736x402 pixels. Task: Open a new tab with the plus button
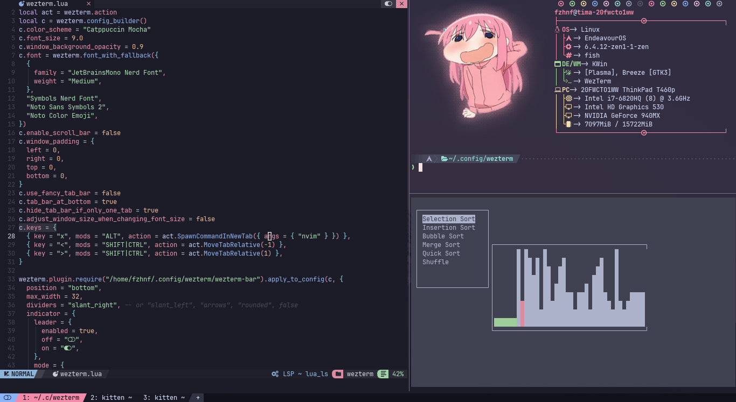pyautogui.click(x=198, y=398)
